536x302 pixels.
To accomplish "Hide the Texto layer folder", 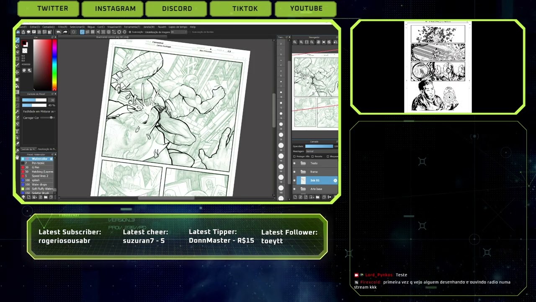I will click(294, 163).
